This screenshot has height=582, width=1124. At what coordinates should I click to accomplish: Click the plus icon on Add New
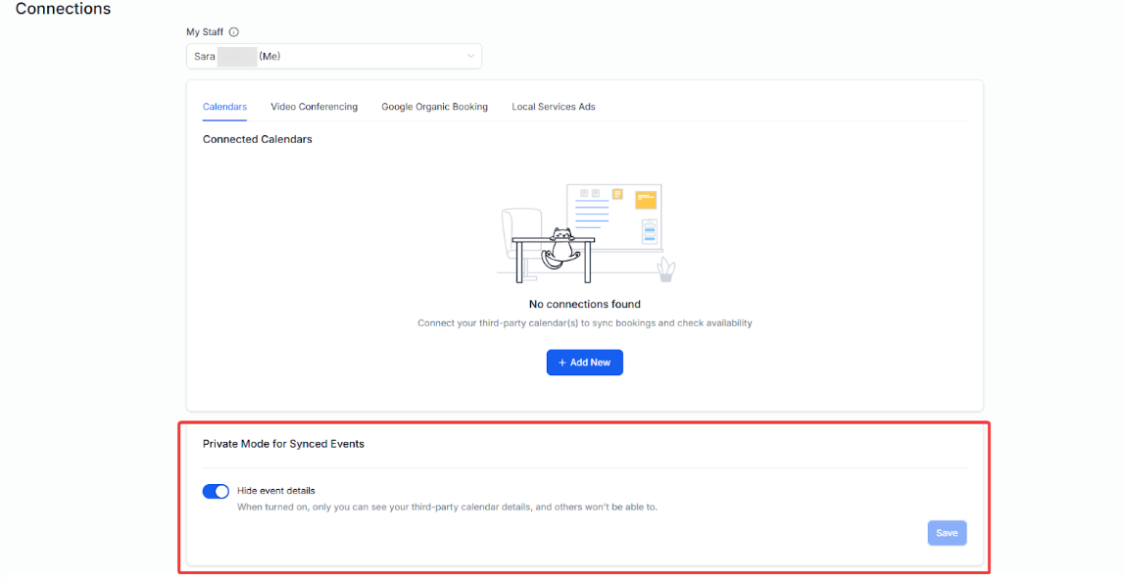pyautogui.click(x=562, y=363)
